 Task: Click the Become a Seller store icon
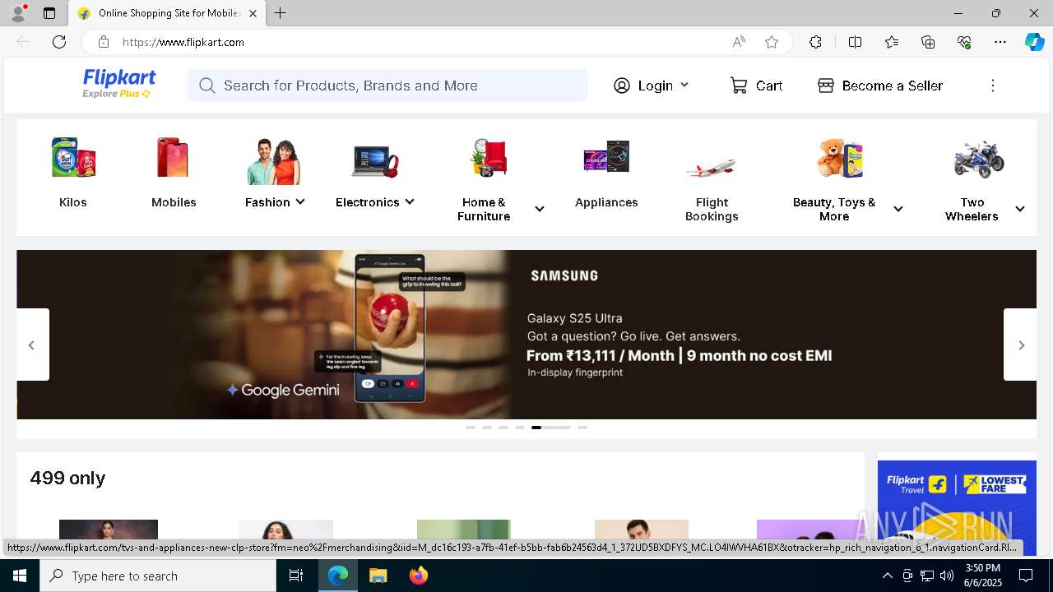[826, 86]
